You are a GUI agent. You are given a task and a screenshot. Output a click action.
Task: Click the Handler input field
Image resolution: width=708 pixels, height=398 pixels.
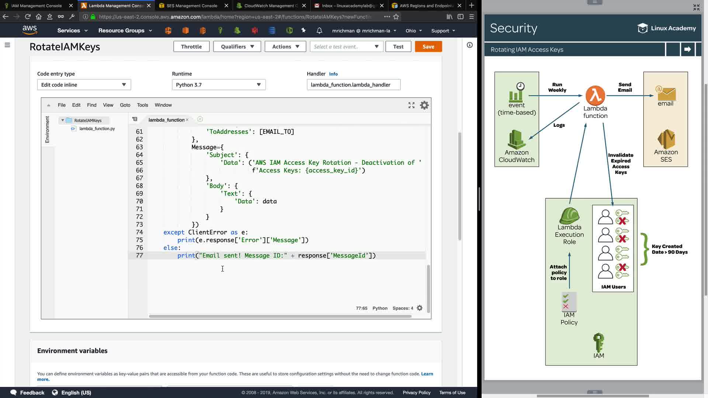353,85
